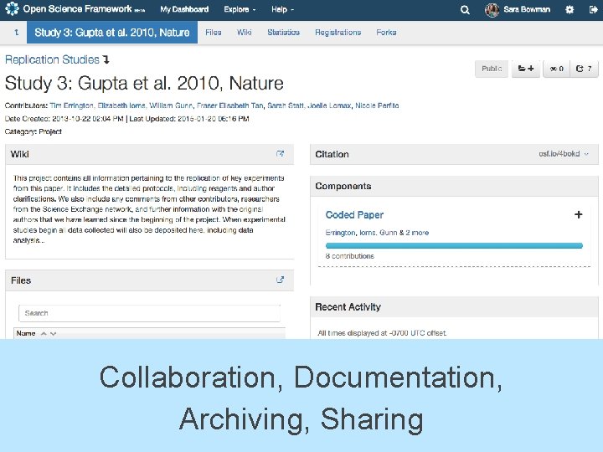Open the search magnifier icon
This screenshot has height=452, width=603.
(465, 9)
